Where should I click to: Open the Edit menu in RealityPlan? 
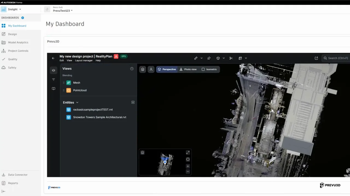(62, 60)
